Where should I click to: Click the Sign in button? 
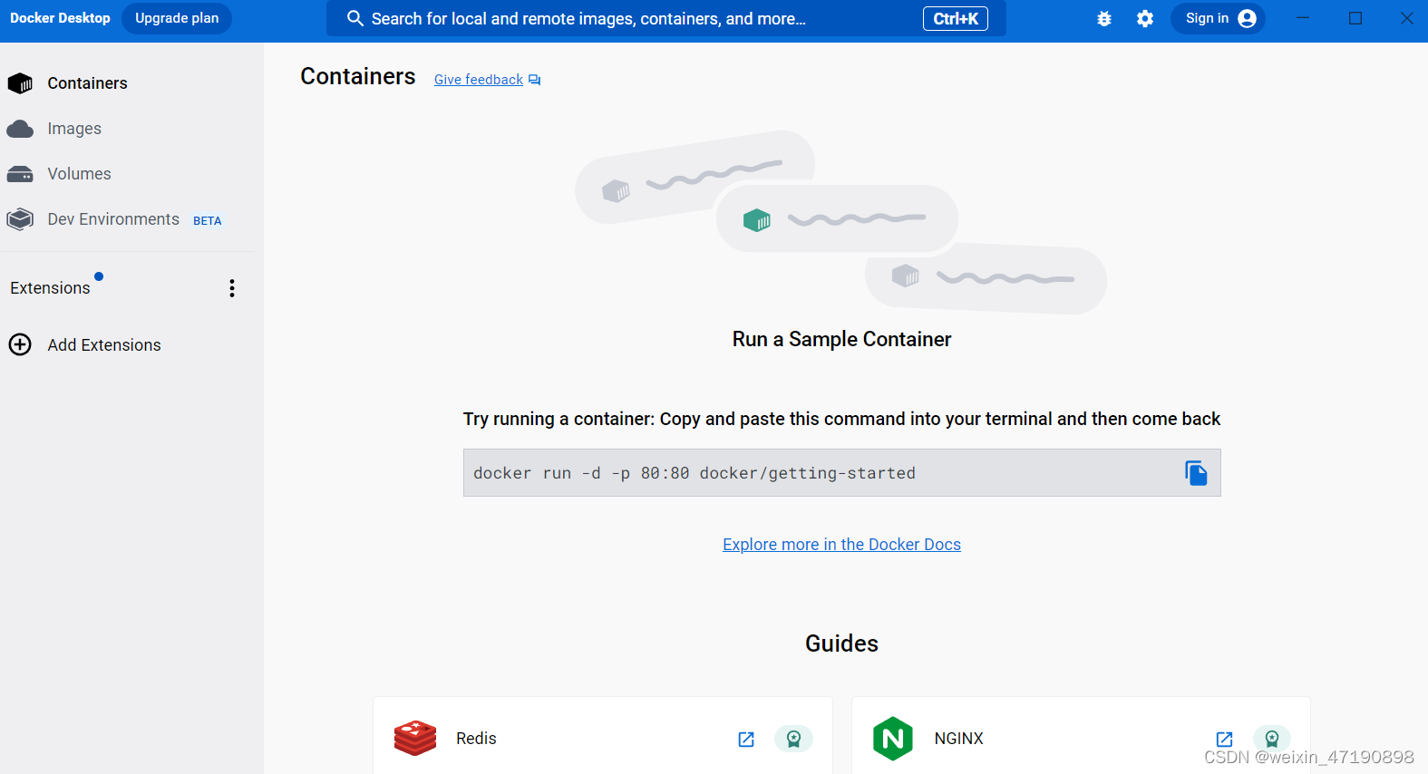coord(1218,18)
